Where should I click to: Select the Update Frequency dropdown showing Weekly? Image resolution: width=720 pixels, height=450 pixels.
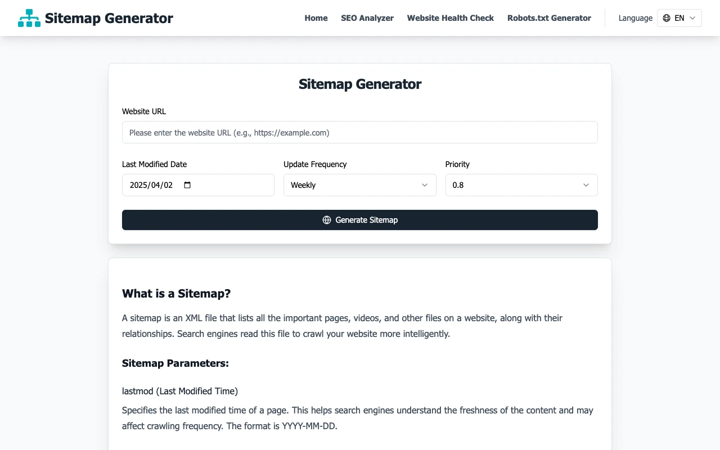(x=359, y=184)
